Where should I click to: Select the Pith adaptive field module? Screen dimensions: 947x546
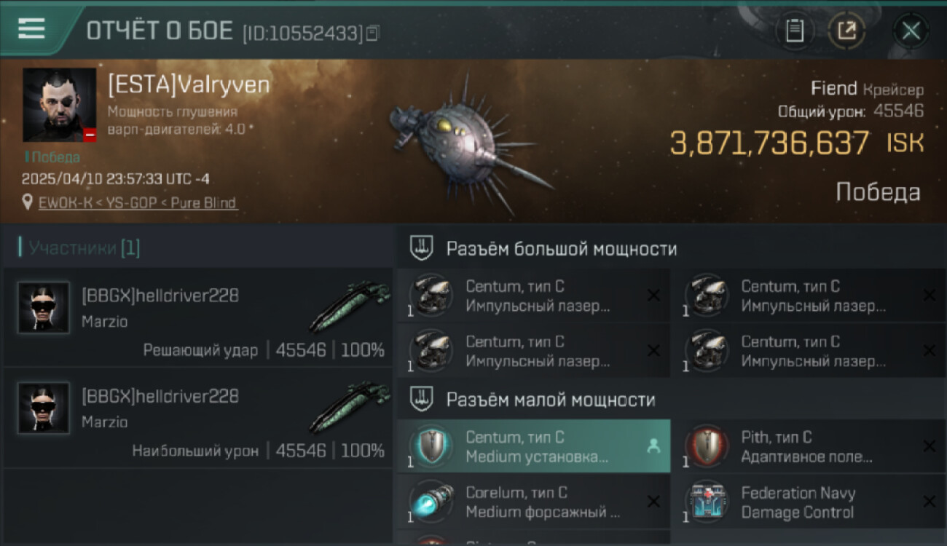(810, 446)
